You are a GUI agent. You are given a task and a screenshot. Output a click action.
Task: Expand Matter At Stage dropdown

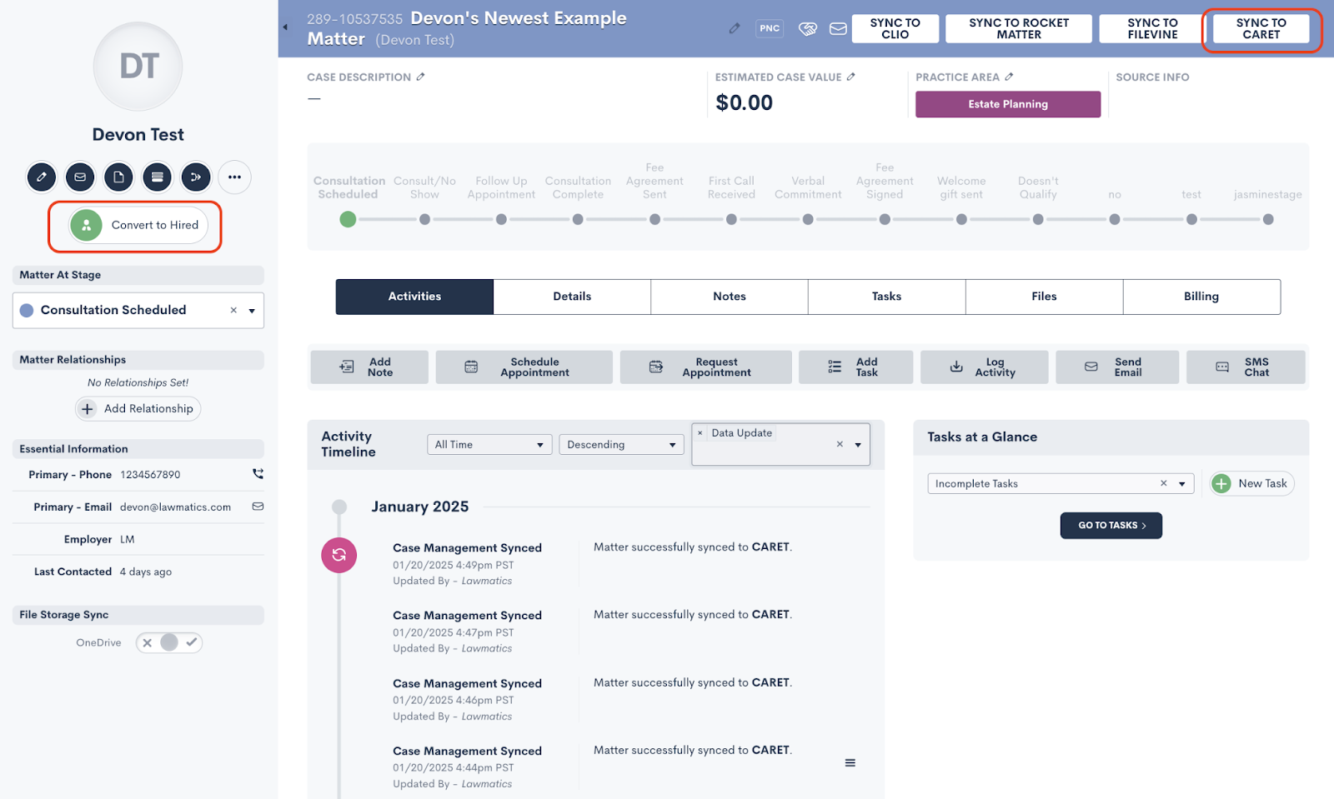pos(252,311)
